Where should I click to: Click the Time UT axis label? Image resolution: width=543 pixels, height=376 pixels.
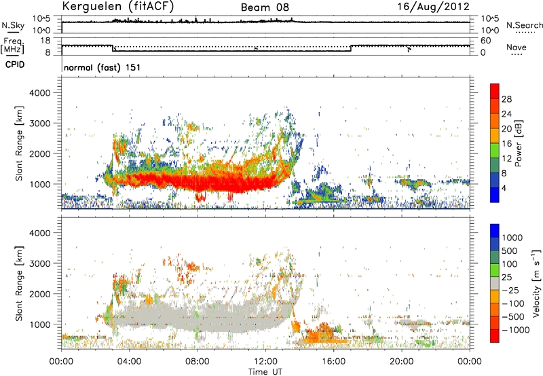[265, 372]
